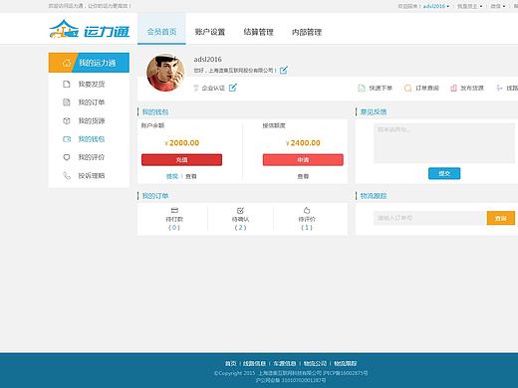
Task: Click the ¥2000.00 balance amount
Action: [x=182, y=143]
